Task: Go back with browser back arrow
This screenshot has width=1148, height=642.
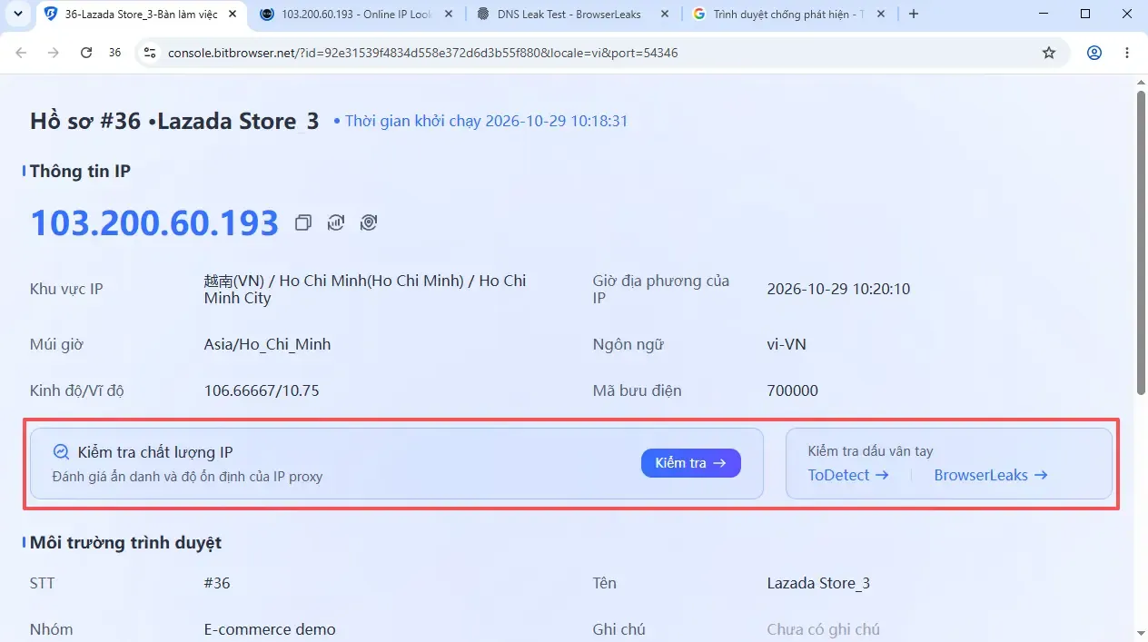Action: click(x=21, y=53)
